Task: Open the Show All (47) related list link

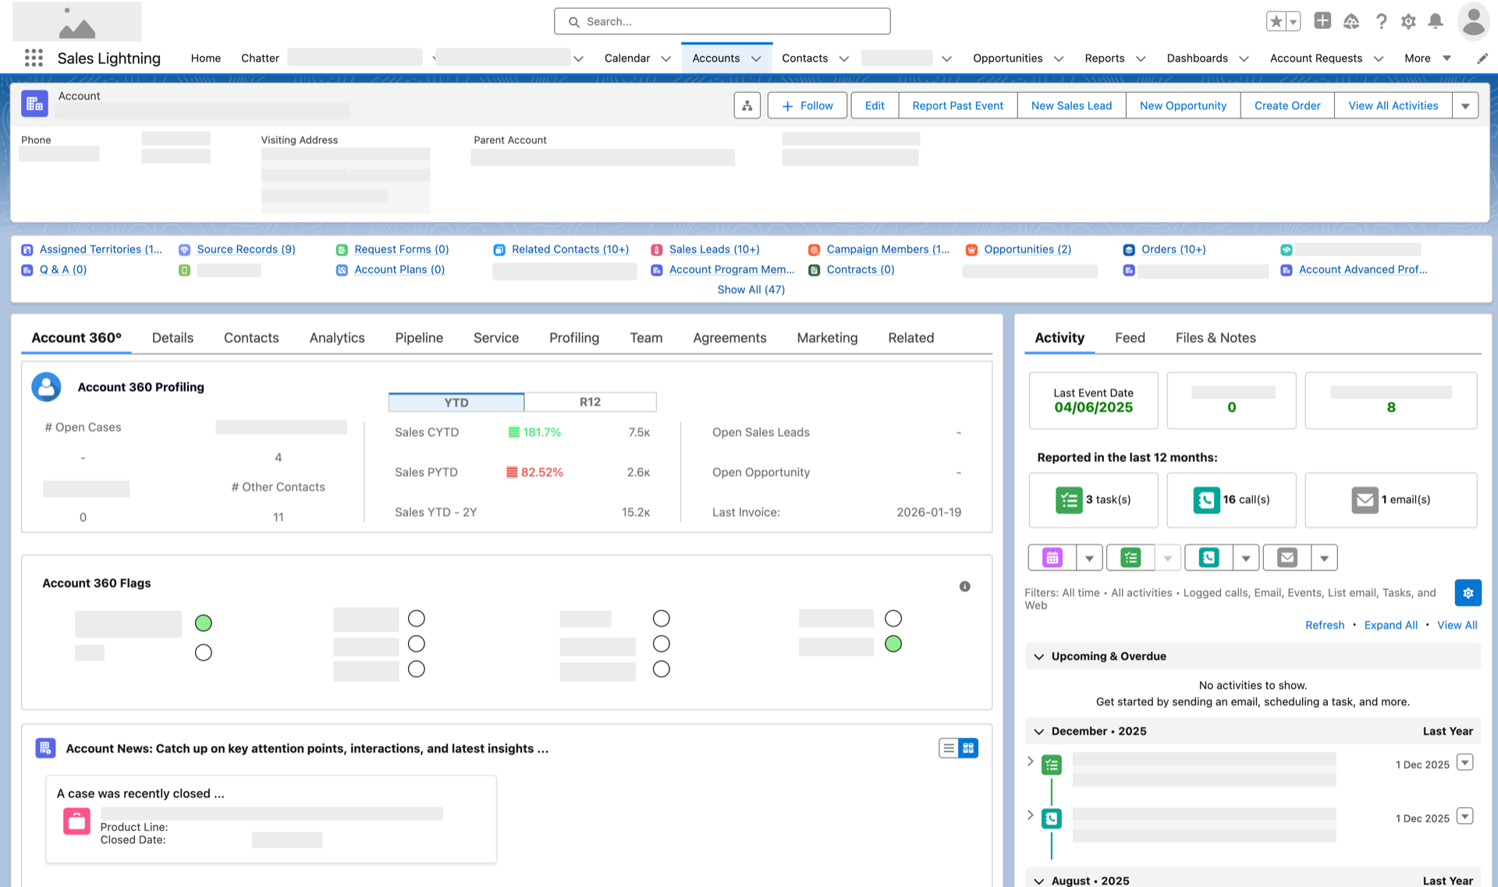Action: [751, 289]
